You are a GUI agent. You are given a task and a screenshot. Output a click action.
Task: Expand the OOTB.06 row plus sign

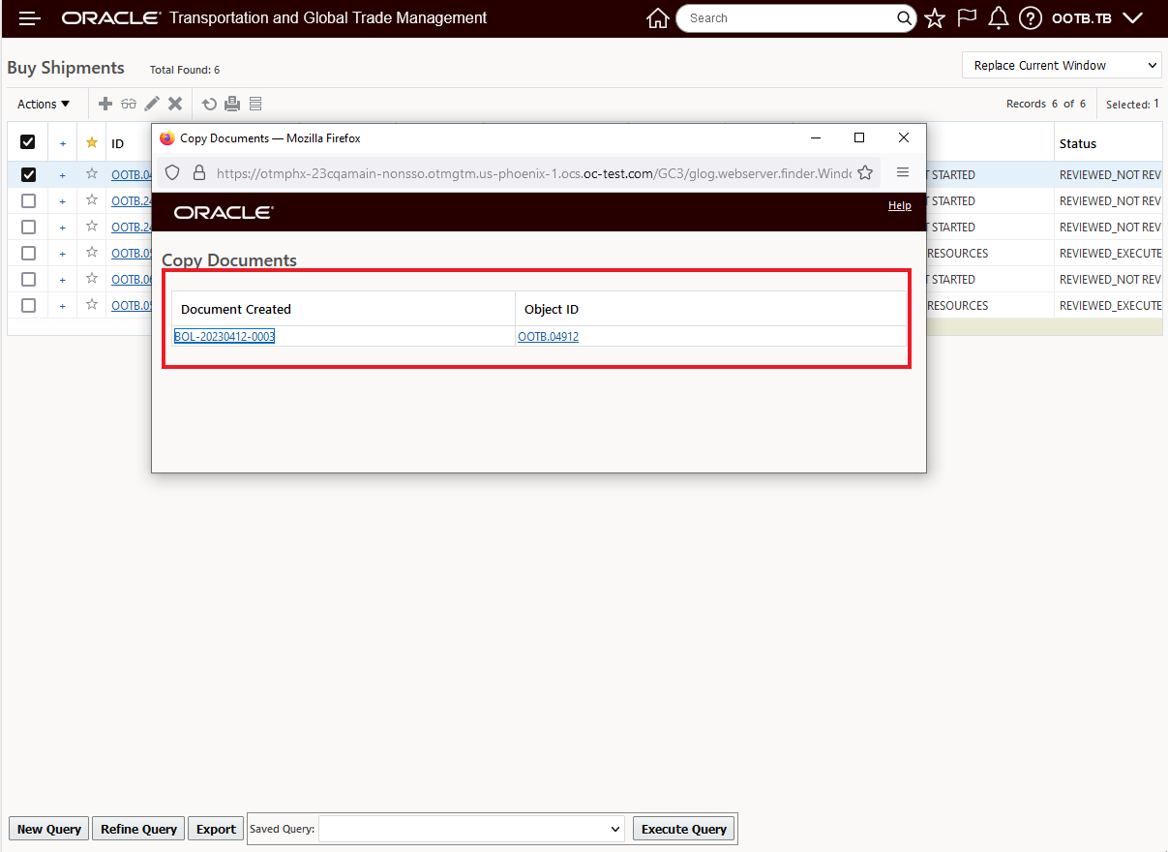pos(63,280)
